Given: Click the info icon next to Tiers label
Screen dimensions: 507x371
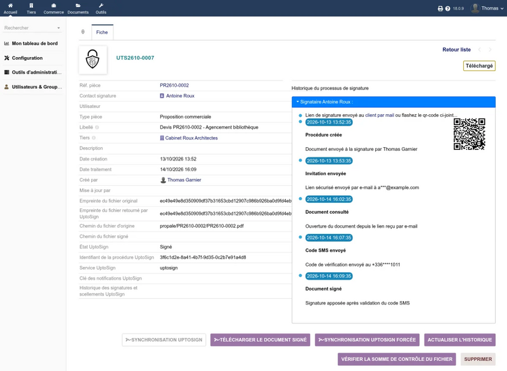Looking at the screenshot, I should point(94,138).
